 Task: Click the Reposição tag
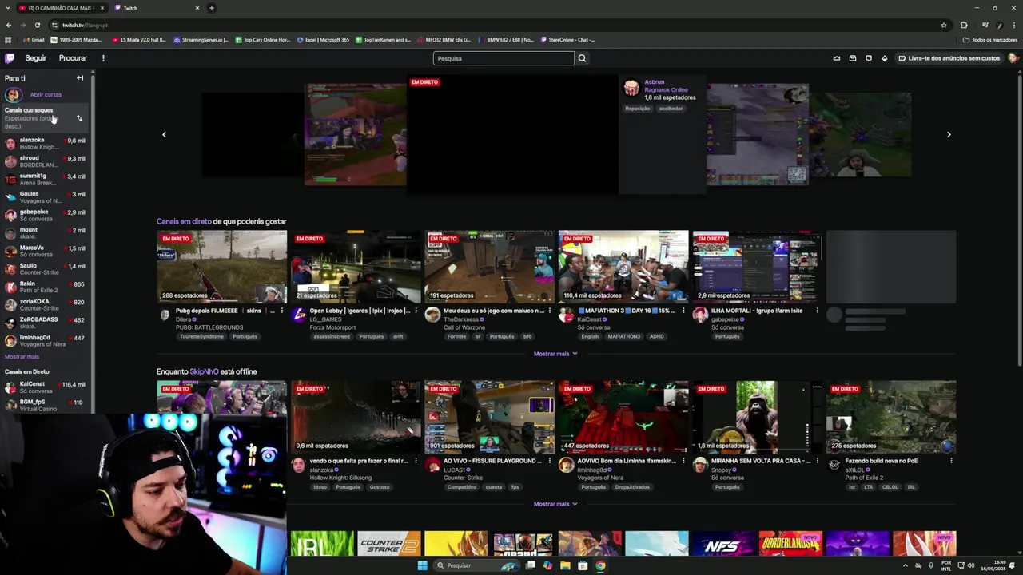pyautogui.click(x=637, y=109)
